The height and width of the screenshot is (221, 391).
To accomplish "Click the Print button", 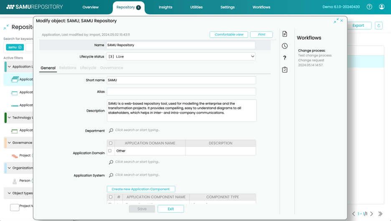I will coord(262,34).
